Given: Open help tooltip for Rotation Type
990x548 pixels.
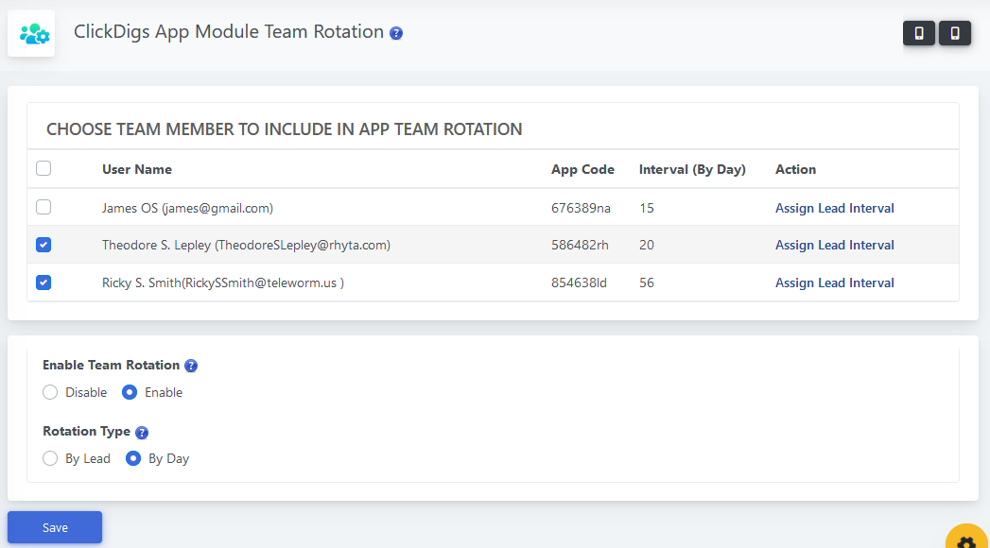Looking at the screenshot, I should pyautogui.click(x=142, y=433).
